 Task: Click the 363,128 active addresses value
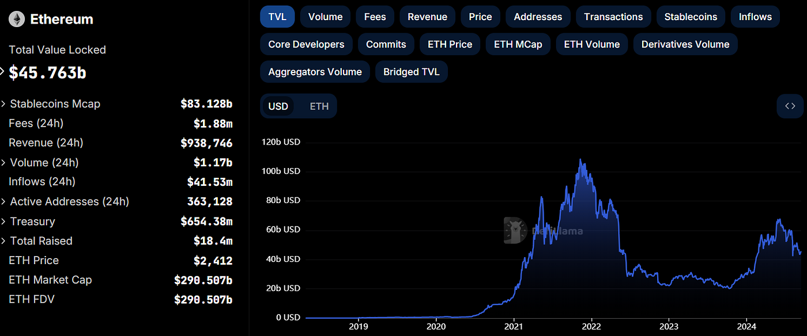[x=210, y=202]
